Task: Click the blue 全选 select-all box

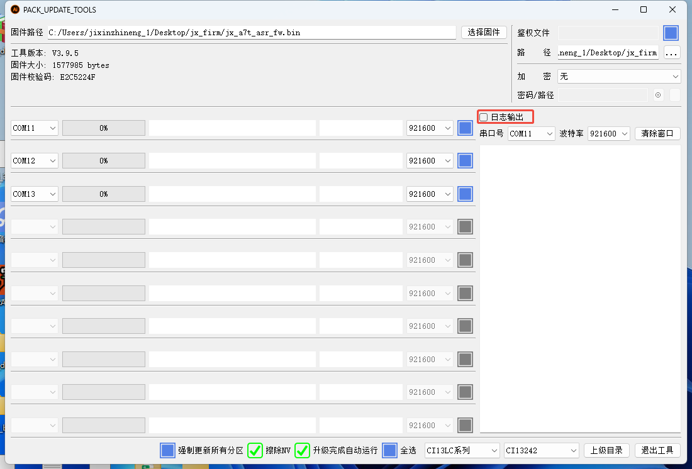Action: coord(390,450)
